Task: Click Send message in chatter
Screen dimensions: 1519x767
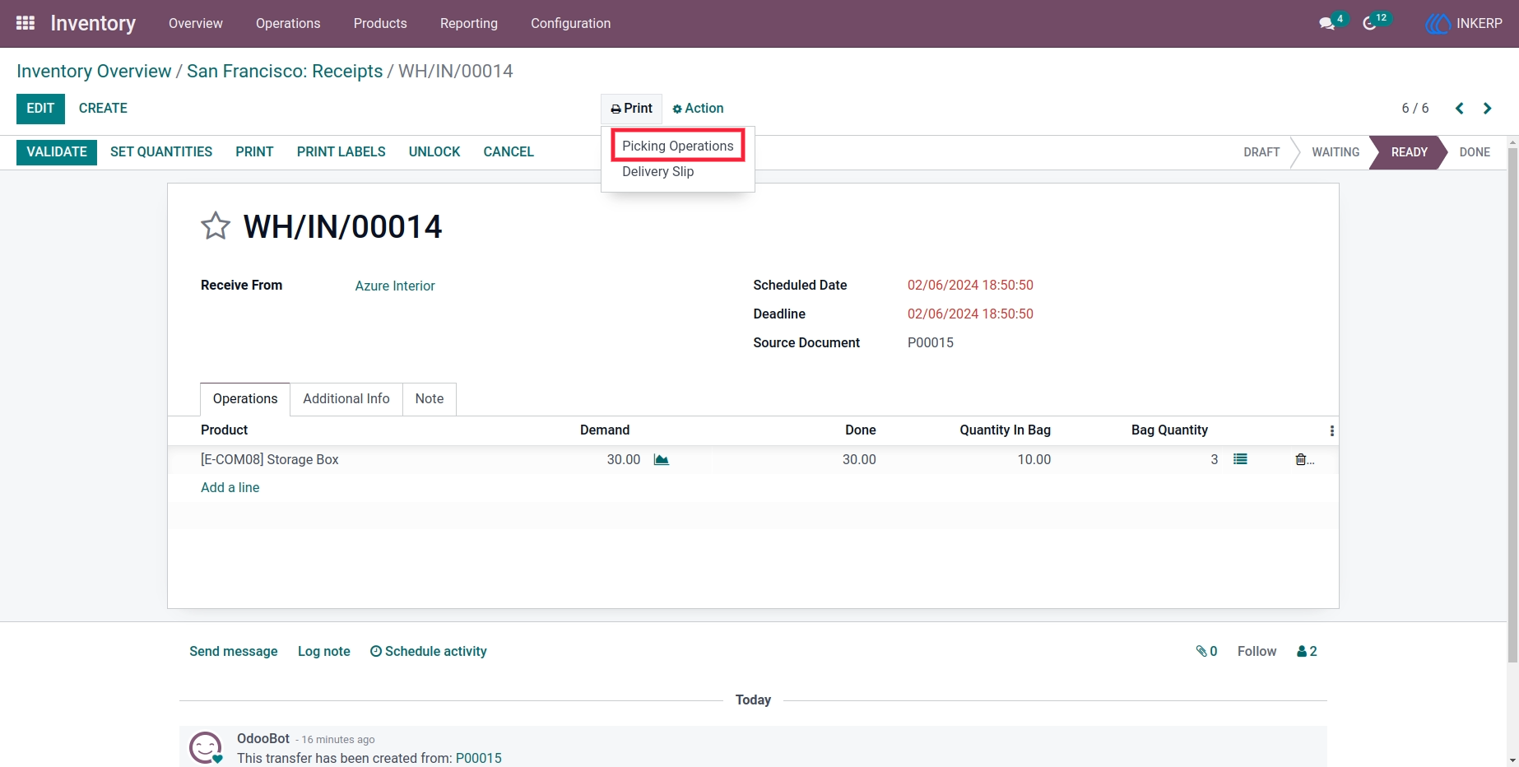Action: (x=234, y=651)
